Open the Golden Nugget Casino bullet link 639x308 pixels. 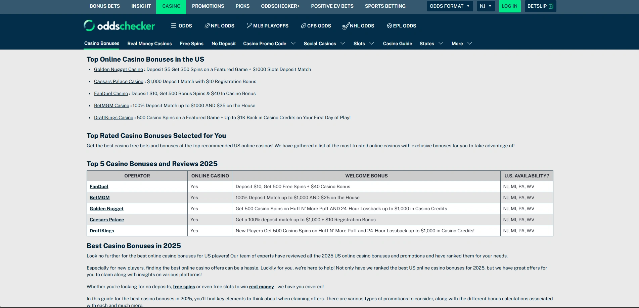click(119, 69)
